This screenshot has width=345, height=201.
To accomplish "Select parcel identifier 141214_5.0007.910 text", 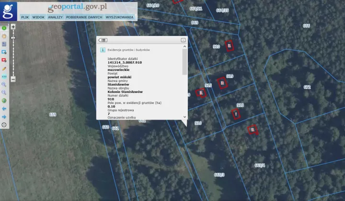I will [x=125, y=63].
